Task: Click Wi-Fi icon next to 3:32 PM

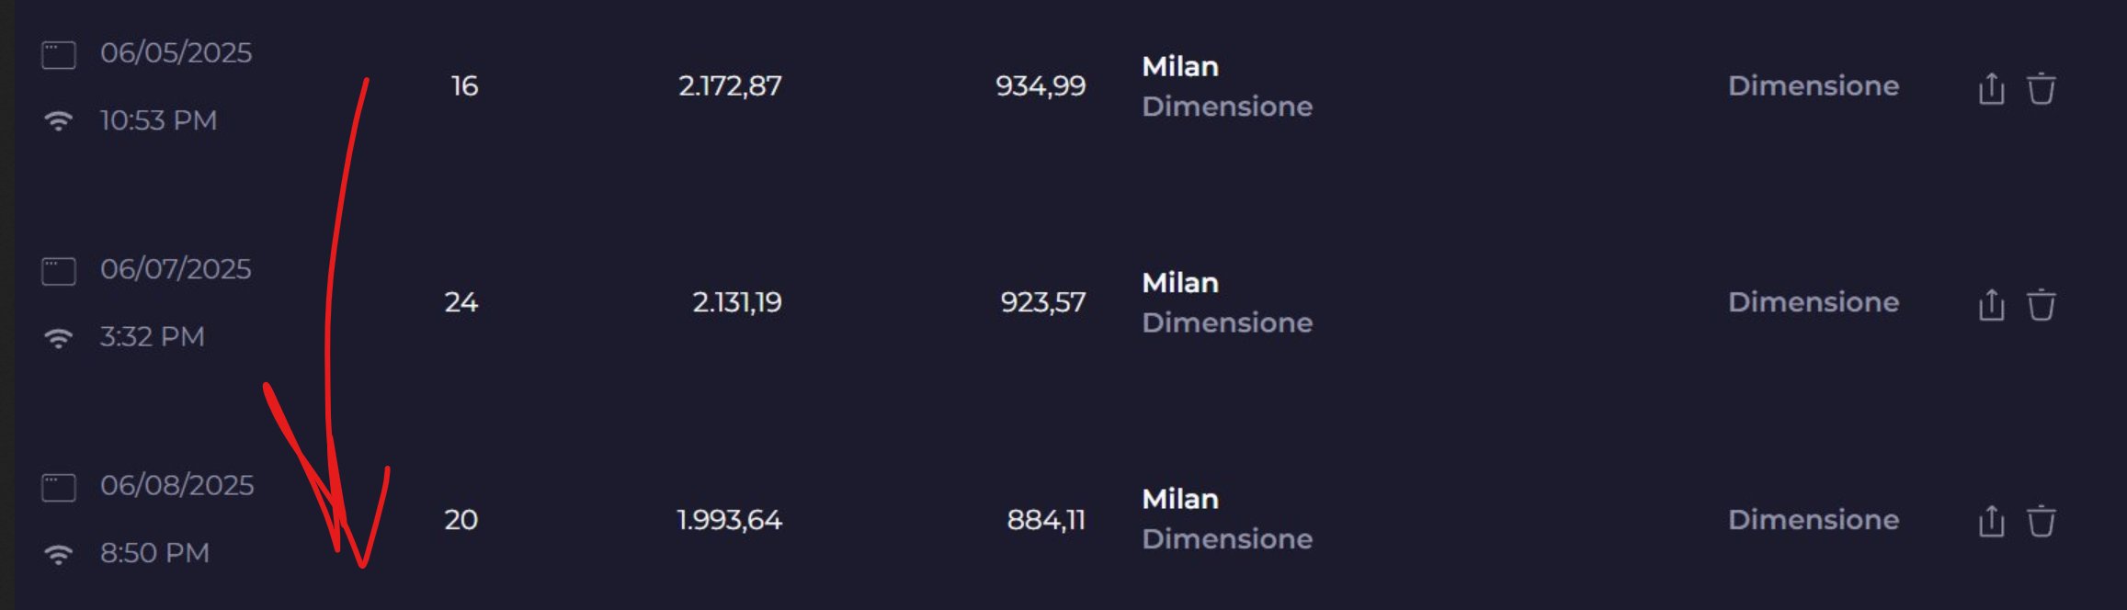Action: click(x=59, y=338)
